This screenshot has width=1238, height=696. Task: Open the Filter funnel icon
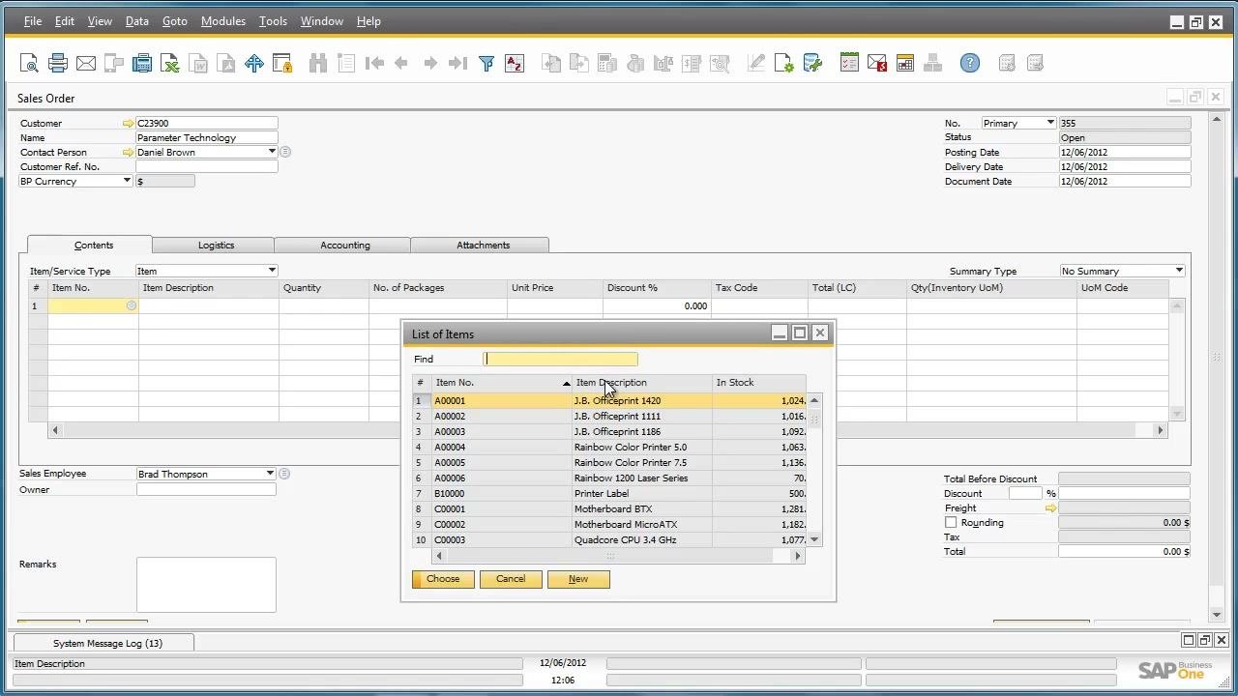[486, 64]
